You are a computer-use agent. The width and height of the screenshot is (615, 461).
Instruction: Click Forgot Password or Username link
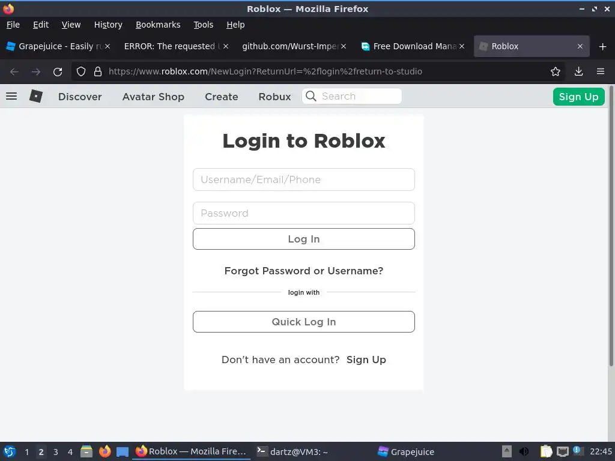pos(303,271)
